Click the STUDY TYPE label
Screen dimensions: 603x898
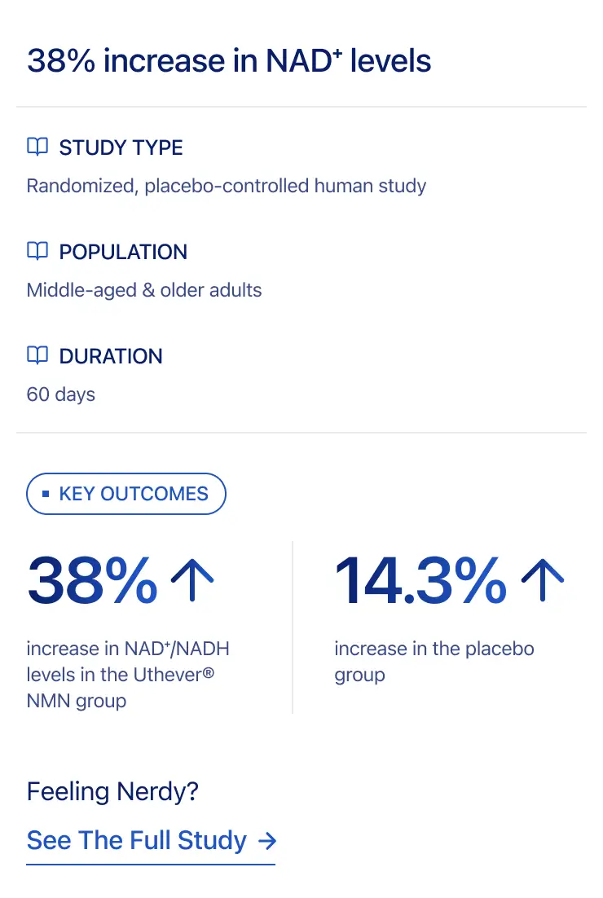[x=121, y=147]
